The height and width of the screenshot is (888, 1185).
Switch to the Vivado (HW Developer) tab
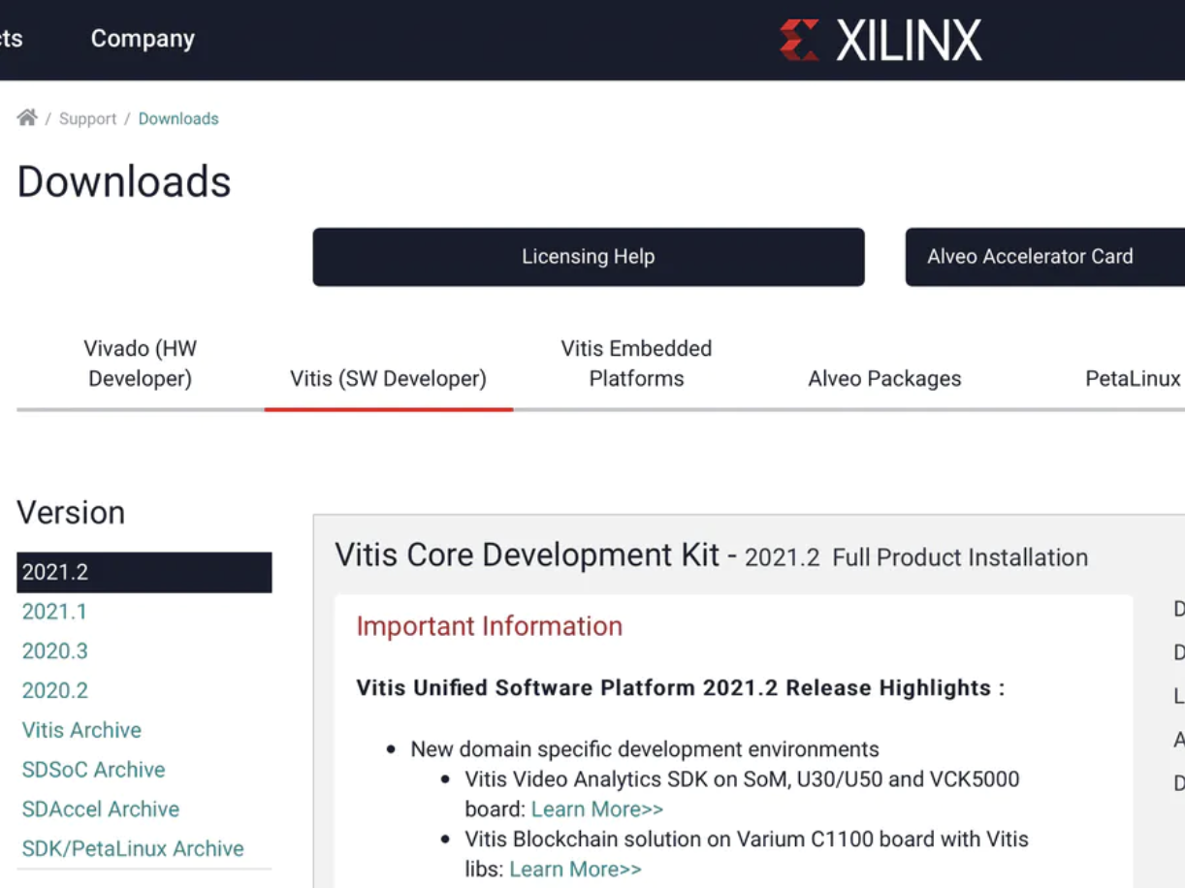coord(140,364)
